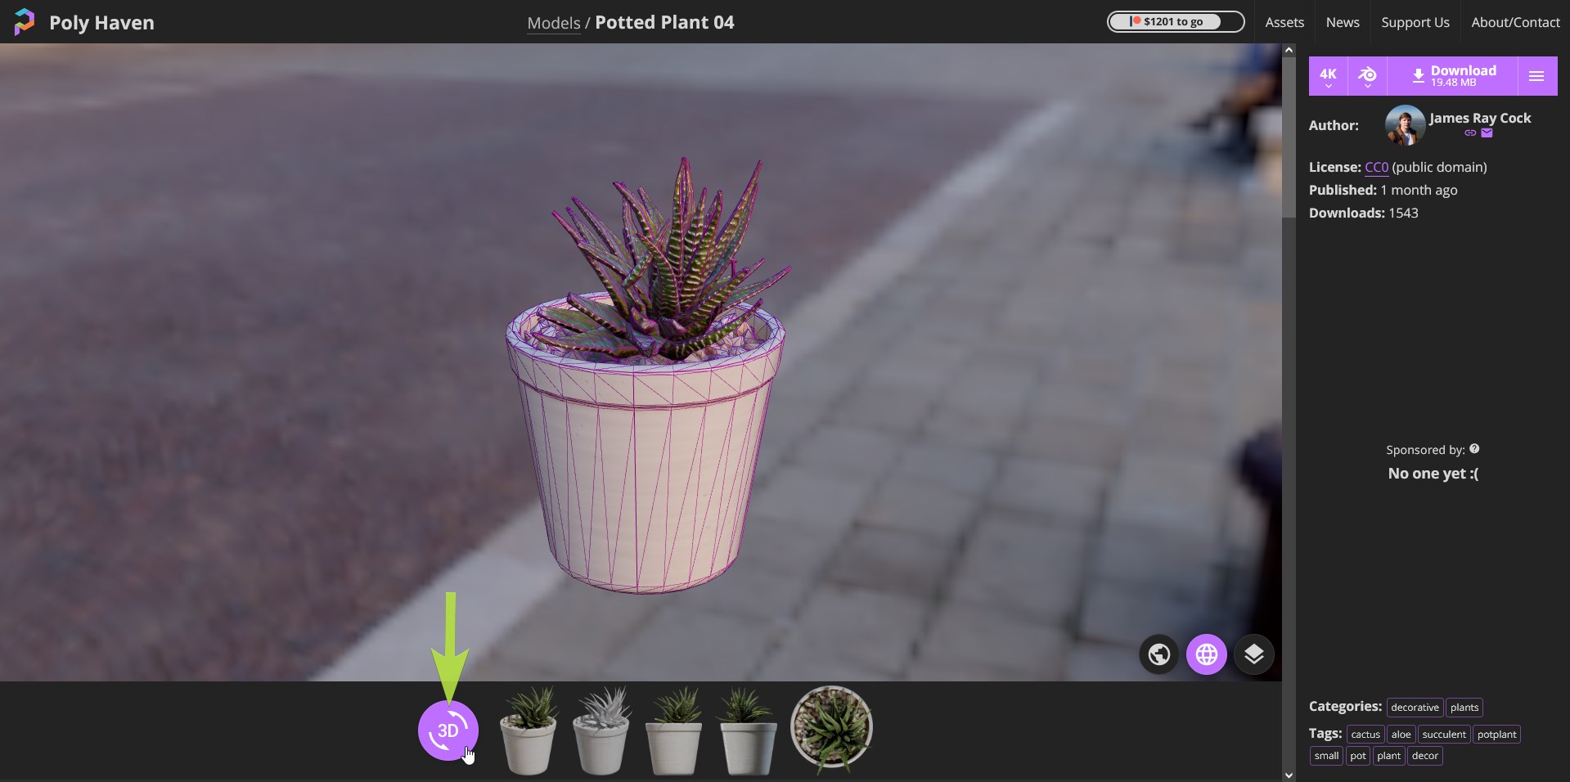The width and height of the screenshot is (1570, 782).
Task: Click the flame icon in the funding bar
Action: 1137,21
